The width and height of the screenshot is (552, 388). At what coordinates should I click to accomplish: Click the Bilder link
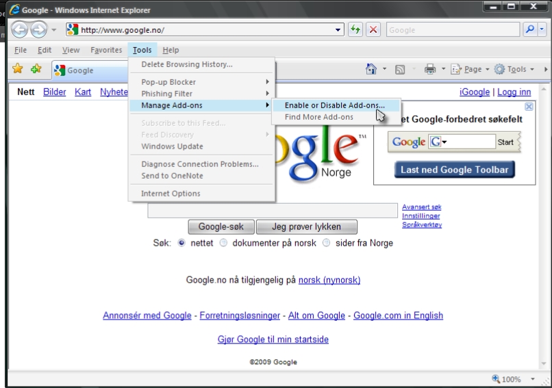pos(55,92)
